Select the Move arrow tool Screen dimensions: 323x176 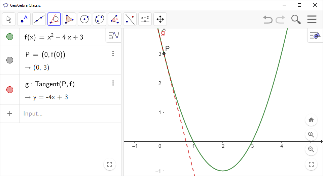(9, 19)
